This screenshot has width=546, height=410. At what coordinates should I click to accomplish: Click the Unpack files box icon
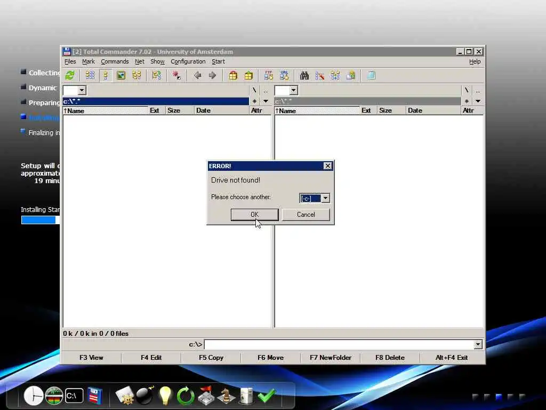pyautogui.click(x=248, y=75)
